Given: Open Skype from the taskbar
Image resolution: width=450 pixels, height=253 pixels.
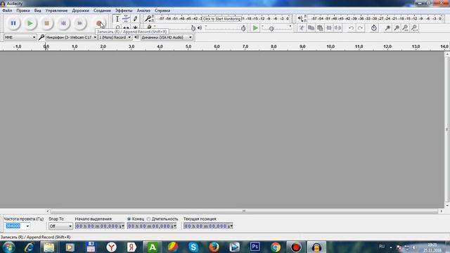Looking at the screenshot, I should click(x=193, y=247).
